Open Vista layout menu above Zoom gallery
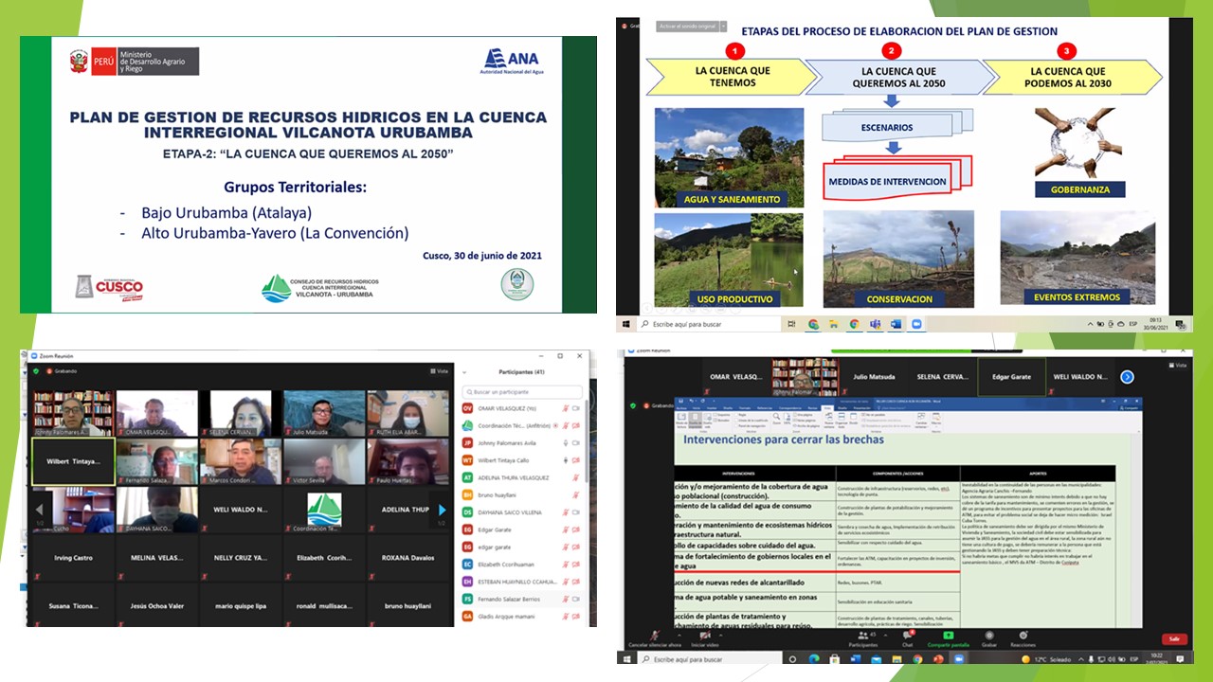Screen dimensions: 1213x682 coord(439,370)
